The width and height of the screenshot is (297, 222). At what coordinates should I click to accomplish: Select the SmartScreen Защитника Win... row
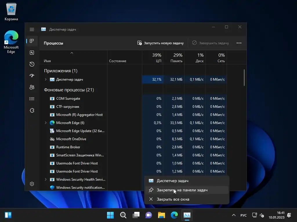coord(133,155)
